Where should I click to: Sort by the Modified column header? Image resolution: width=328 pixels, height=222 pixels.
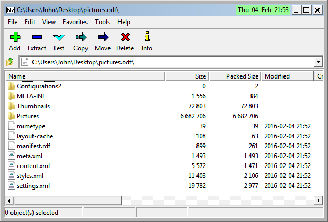(288, 76)
